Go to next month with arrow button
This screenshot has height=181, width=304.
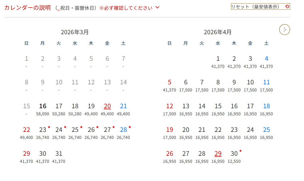click(x=284, y=30)
